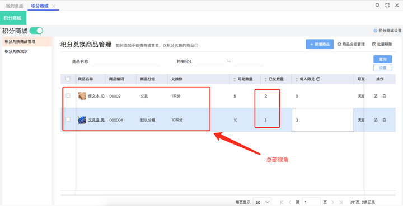Click the green 积分商城 module button
The height and width of the screenshot is (206, 403).
[13, 18]
